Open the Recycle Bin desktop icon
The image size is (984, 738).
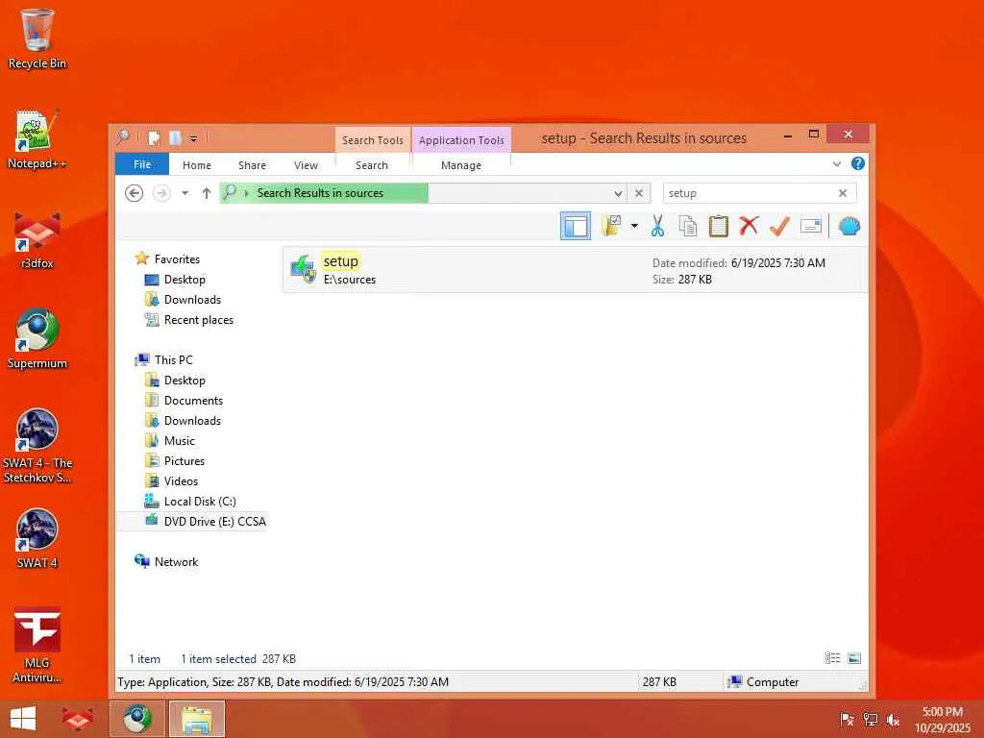(37, 38)
